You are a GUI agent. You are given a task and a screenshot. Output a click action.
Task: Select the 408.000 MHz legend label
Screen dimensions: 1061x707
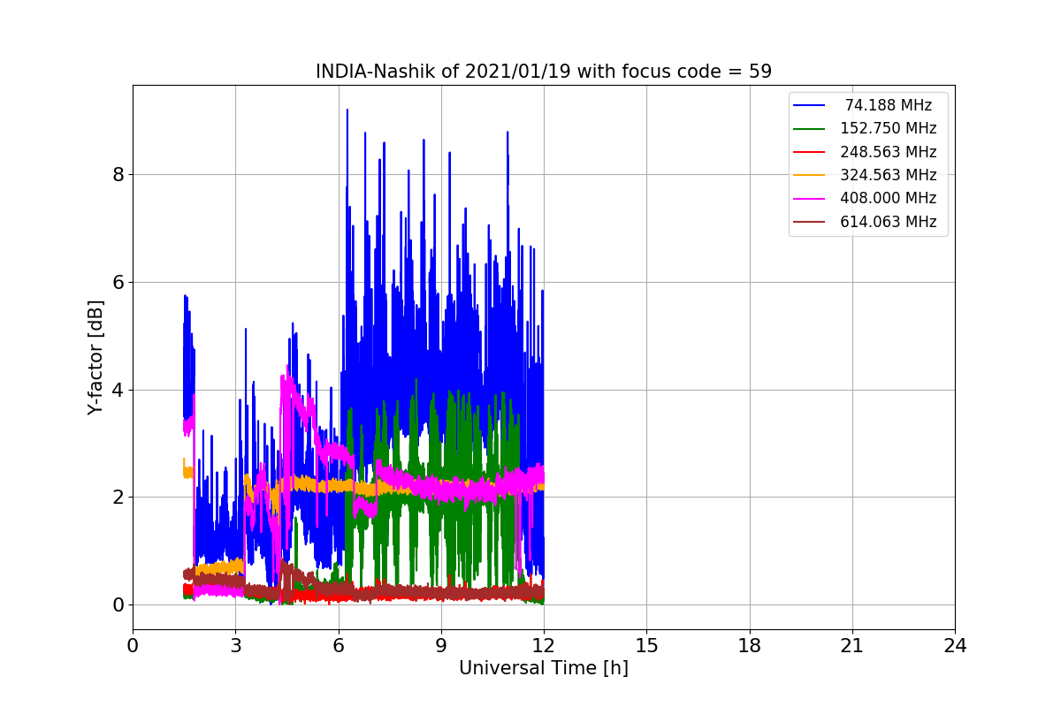click(889, 198)
